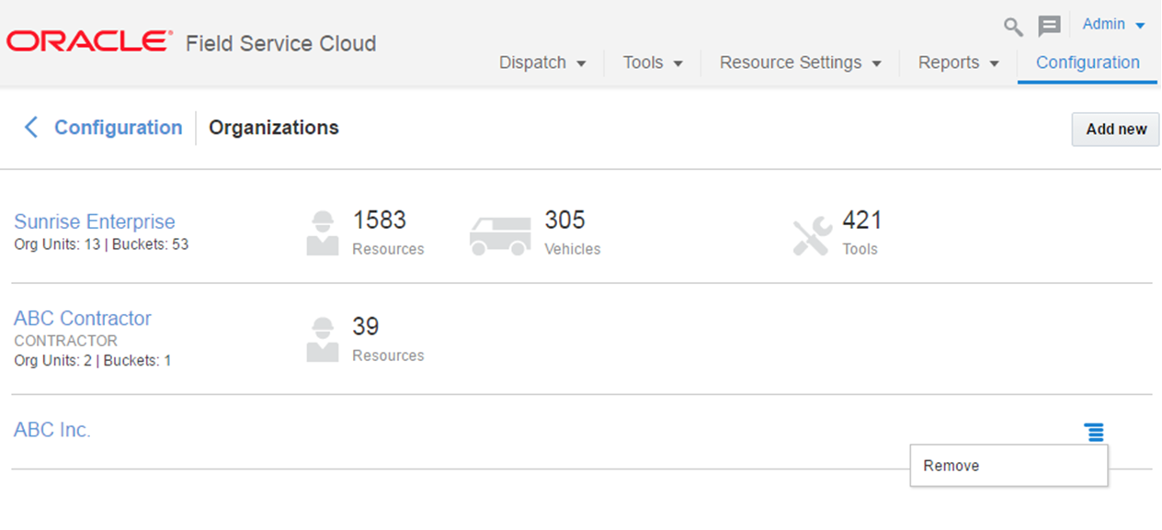This screenshot has height=530, width=1162.
Task: Open the chat messages icon
Action: (x=1049, y=27)
